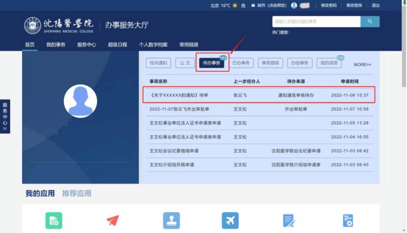The image size is (407, 233).
Task: Switch to 推荐应用 section tab
Action: click(77, 194)
